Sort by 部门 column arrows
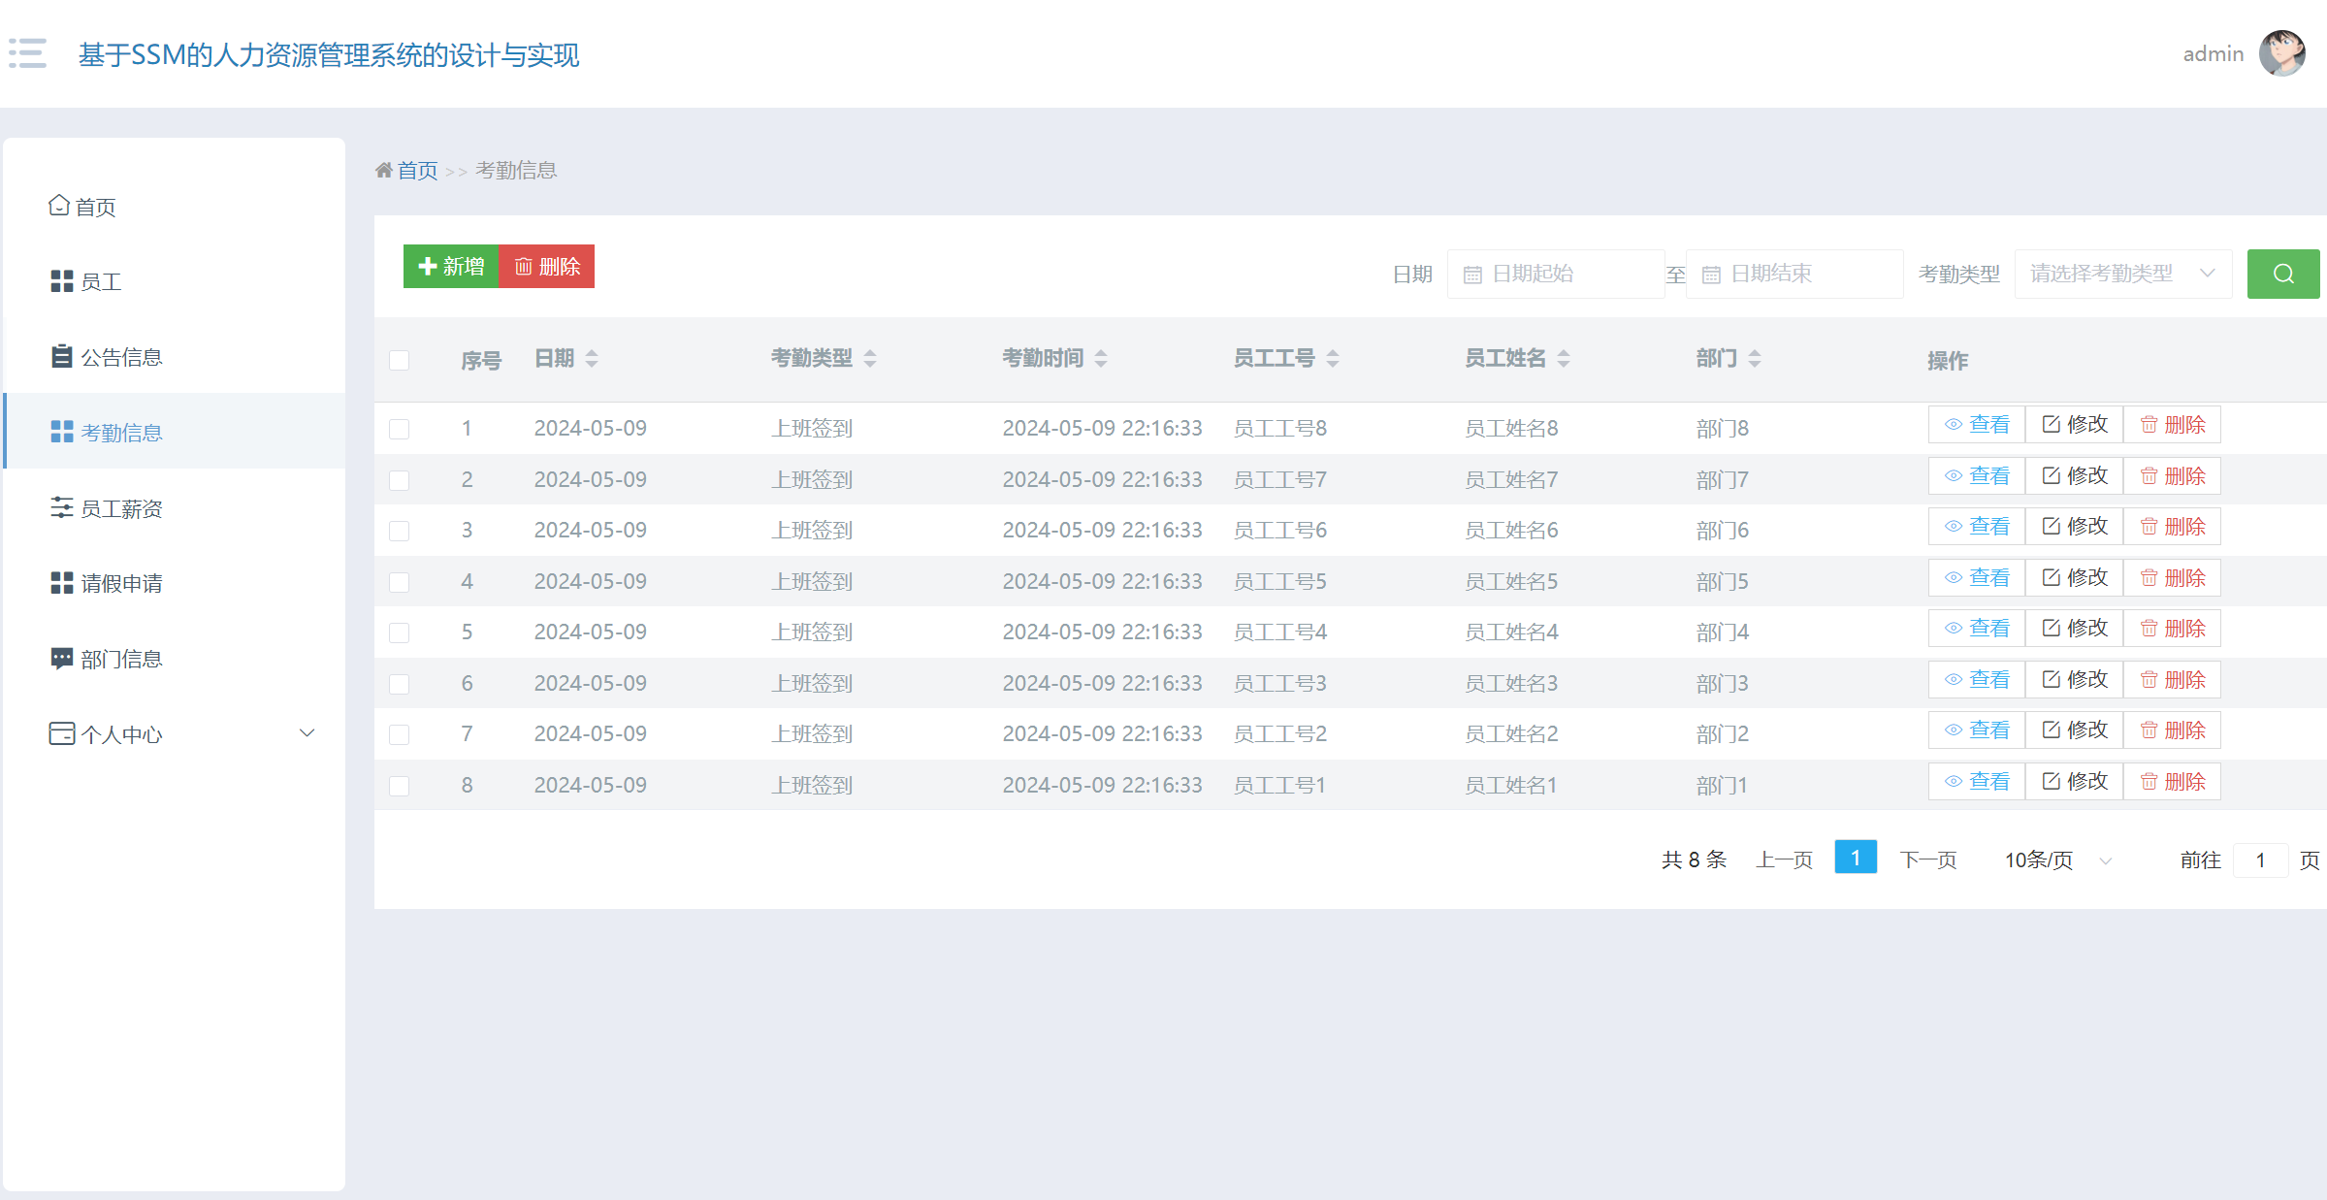Screen dimensions: 2327x1200 1755,359
